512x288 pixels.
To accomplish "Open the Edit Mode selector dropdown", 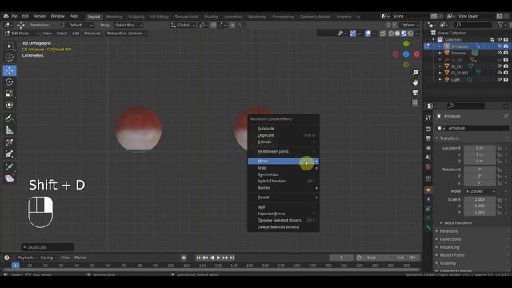I will click(22, 34).
